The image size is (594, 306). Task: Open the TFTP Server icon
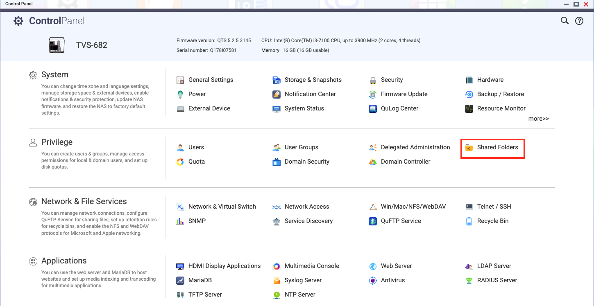pyautogui.click(x=180, y=295)
